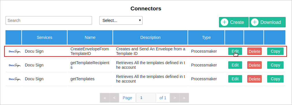292x105 pixels.
Task: Click the plus icon on Create button
Action: [x=224, y=22]
